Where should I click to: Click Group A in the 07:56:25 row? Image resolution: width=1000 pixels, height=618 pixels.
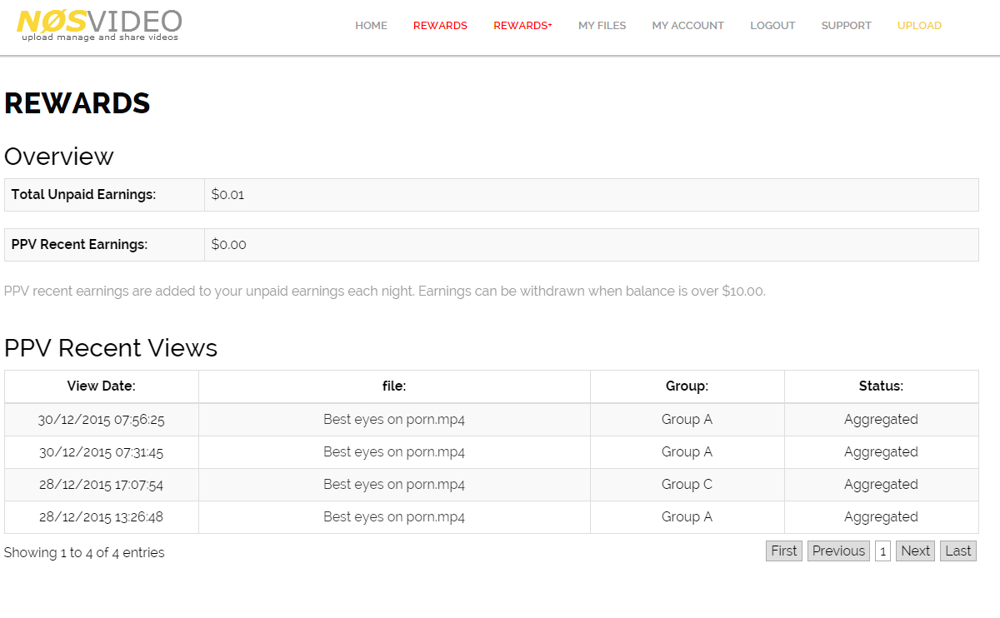(x=687, y=420)
